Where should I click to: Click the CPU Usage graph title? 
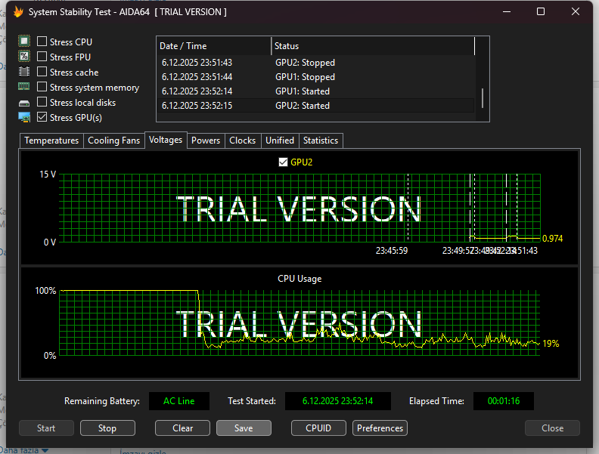pos(299,279)
